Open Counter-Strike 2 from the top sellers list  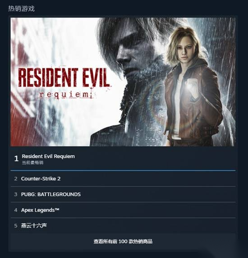point(123,179)
